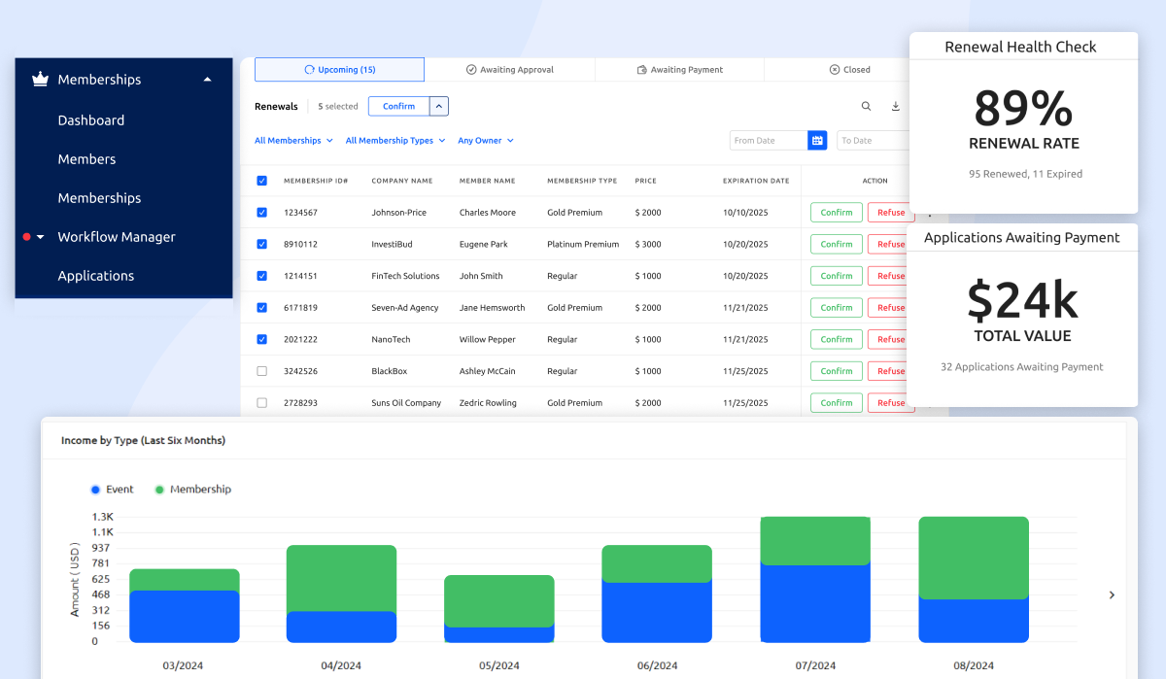Open the From Date calendar icon
Image resolution: width=1166 pixels, height=679 pixels.
[817, 141]
